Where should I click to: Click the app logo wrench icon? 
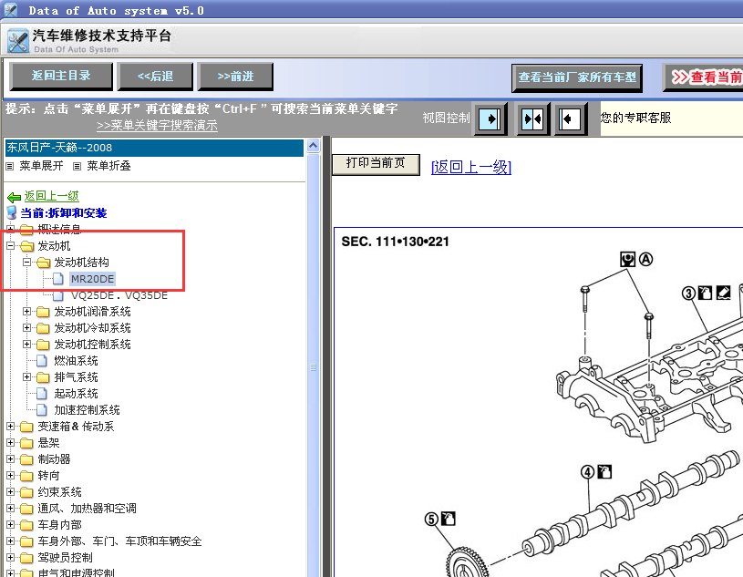(18, 41)
